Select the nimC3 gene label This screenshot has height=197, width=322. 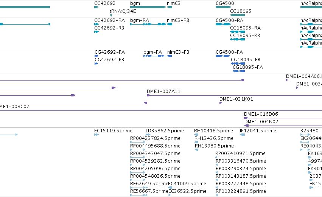[x=174, y=3]
